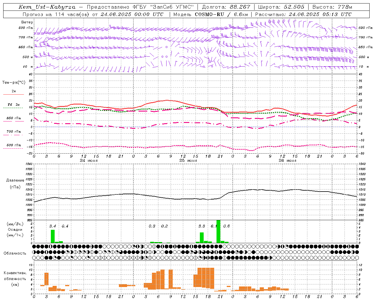Click the '700 гПа' temperature legend entry
Image resolution: width=374 pixels, height=299 pixels.
pos(13,132)
